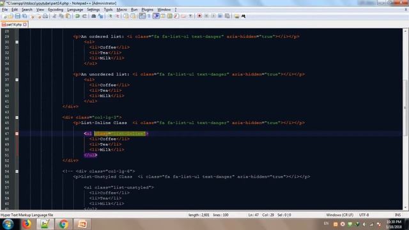Open the Encoding menu
Viewport: 409px width, 230px height.
click(56, 10)
